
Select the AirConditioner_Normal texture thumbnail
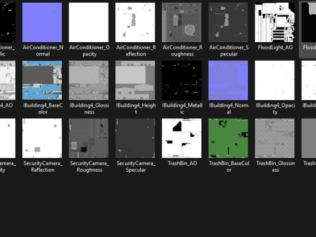tap(42, 22)
